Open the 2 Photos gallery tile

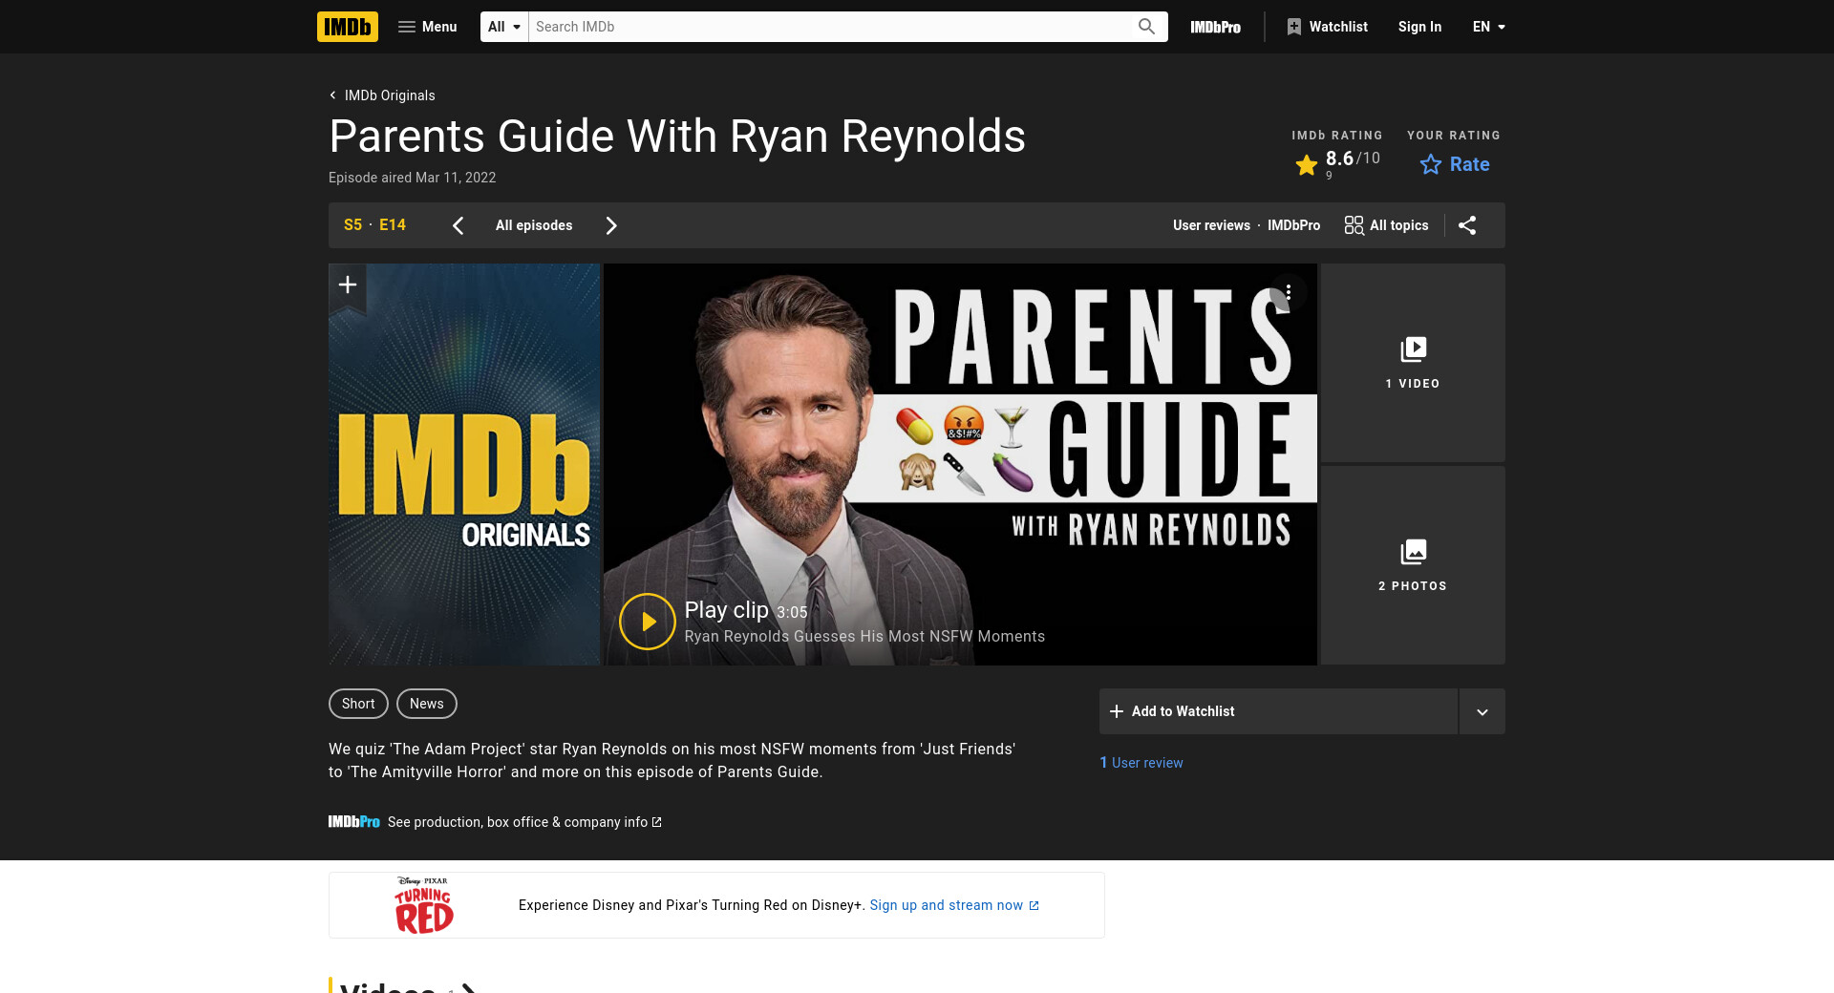click(1412, 565)
